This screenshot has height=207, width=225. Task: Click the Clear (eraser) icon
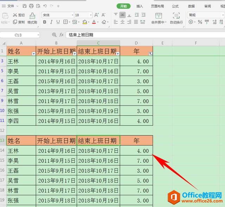104,22
